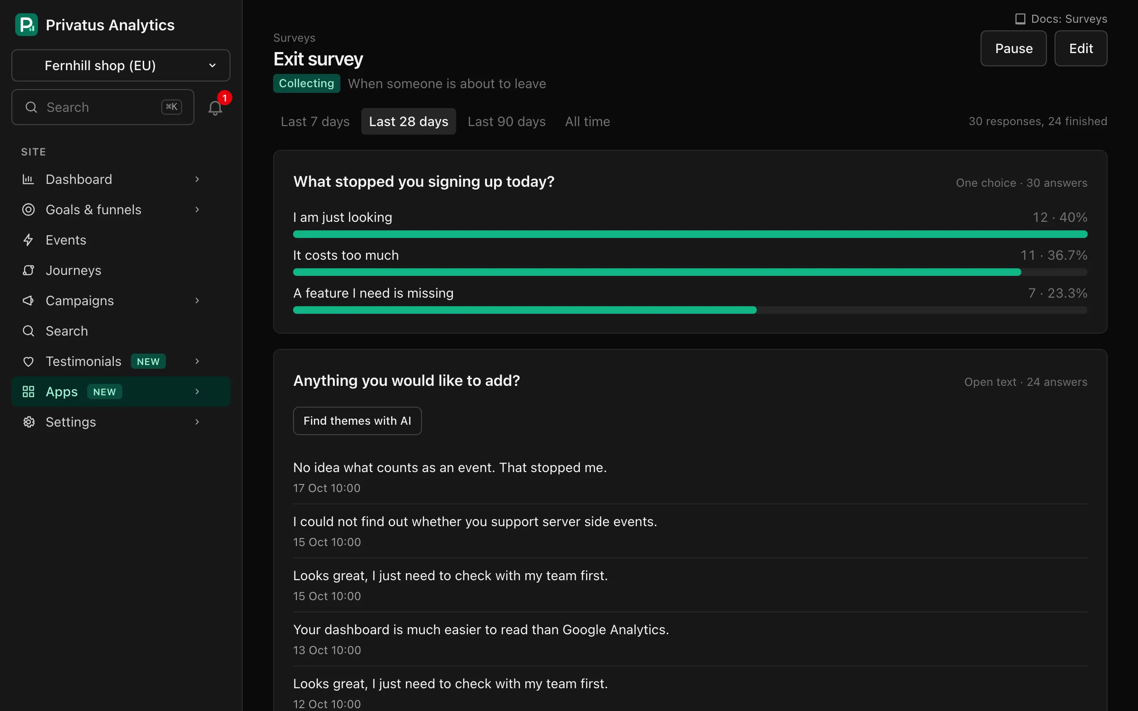This screenshot has width=1138, height=711.
Task: Expand the Testimonials chevron
Action: [197, 361]
